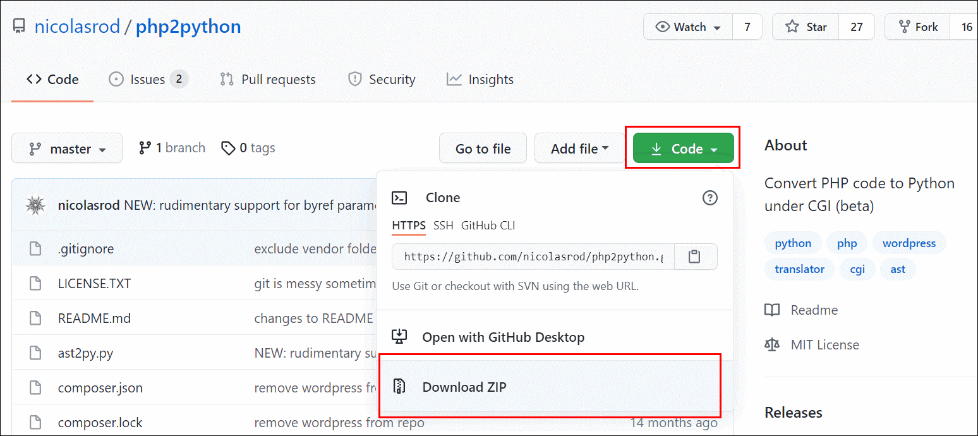Expand the master branch dropdown
978x436 pixels.
(x=67, y=148)
